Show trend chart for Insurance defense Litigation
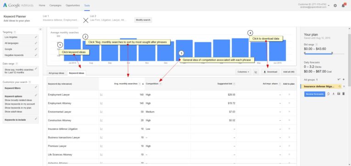This screenshot has width=351, height=166. (101, 129)
